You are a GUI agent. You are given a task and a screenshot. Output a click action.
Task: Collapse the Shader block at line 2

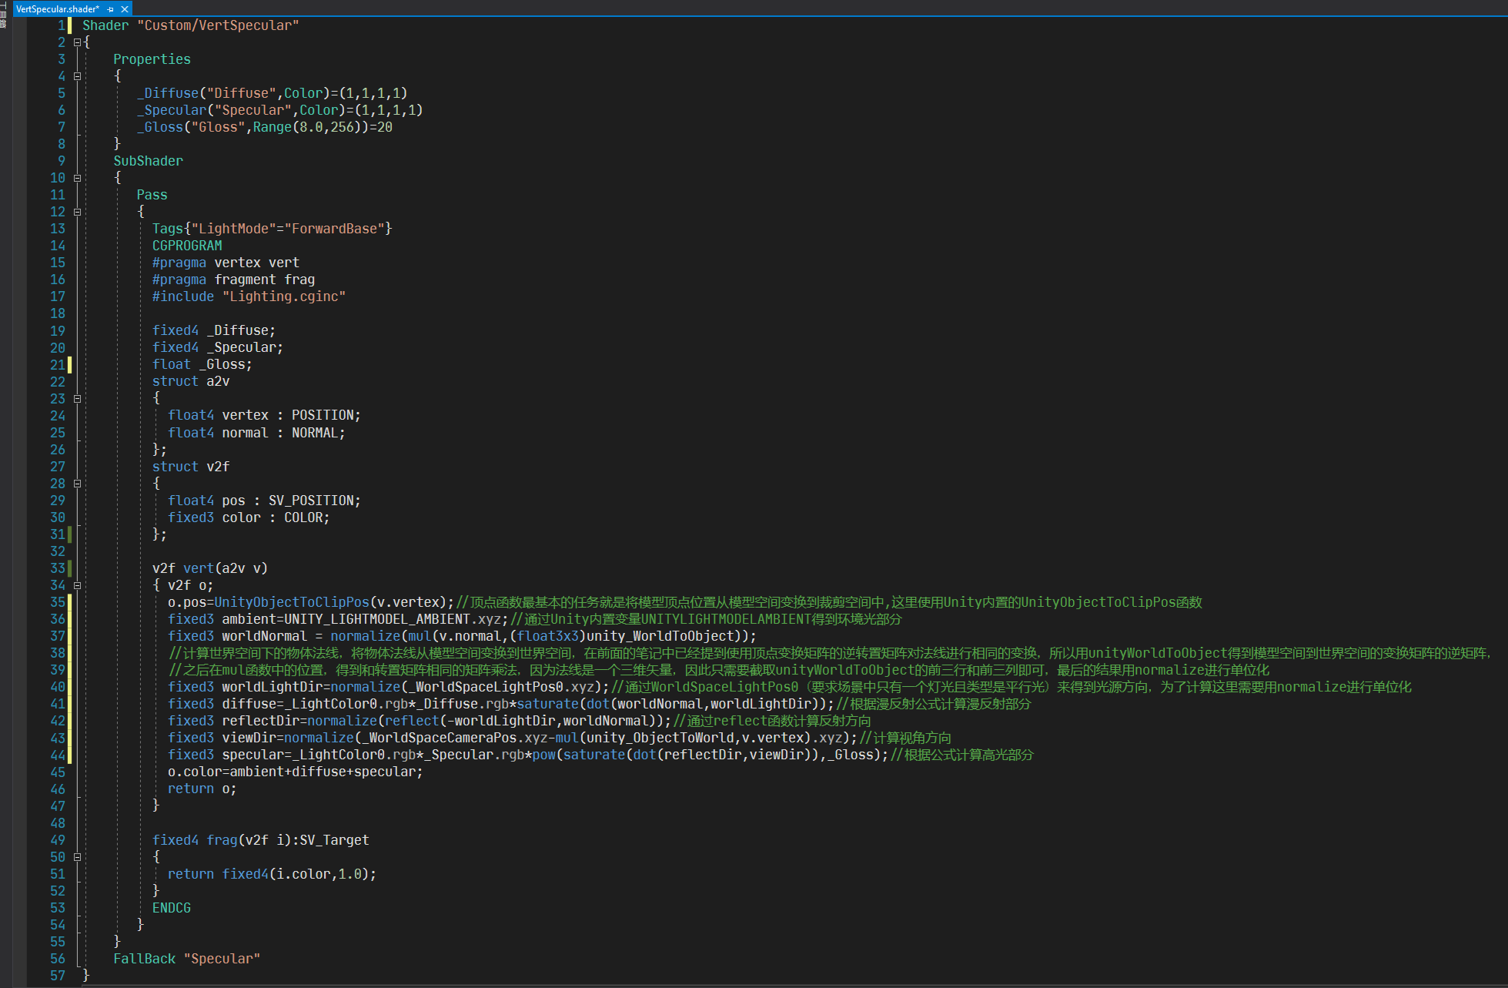click(x=77, y=42)
